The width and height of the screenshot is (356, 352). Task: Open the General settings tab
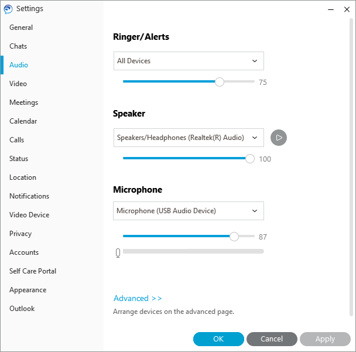point(21,28)
